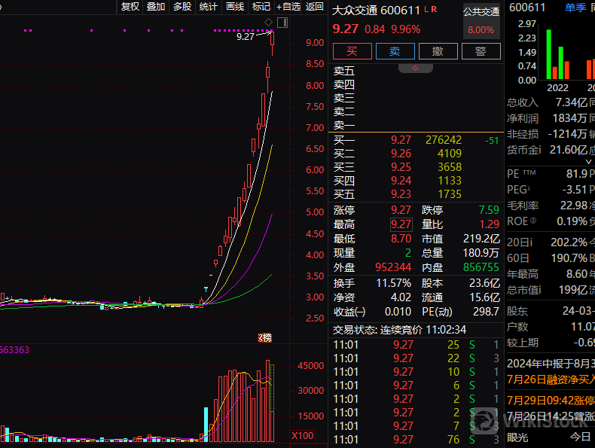The height and width of the screenshot is (448, 595).
Task: Open the 标记 marker tool
Action: [x=261, y=7]
